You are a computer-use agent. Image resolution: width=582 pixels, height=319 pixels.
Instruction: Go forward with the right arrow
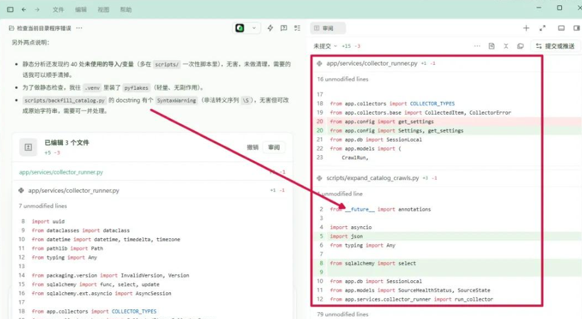click(x=37, y=9)
